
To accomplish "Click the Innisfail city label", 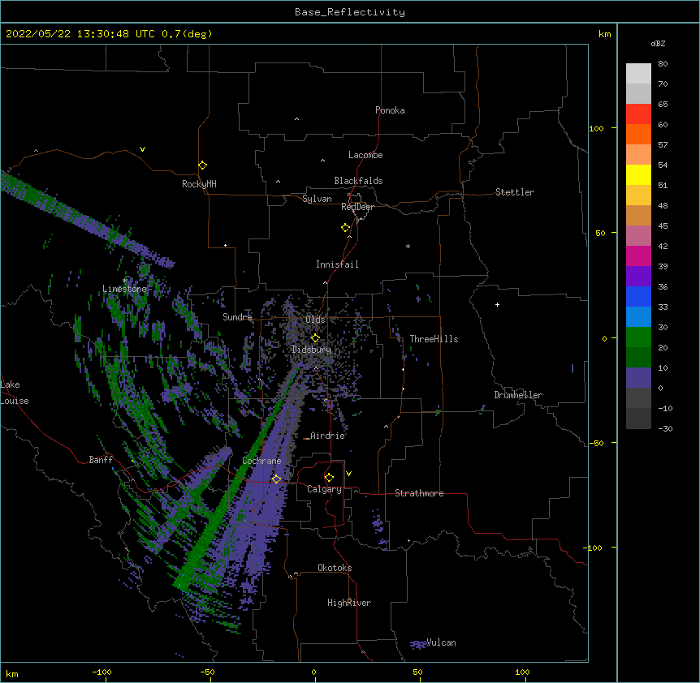I will (x=337, y=264).
